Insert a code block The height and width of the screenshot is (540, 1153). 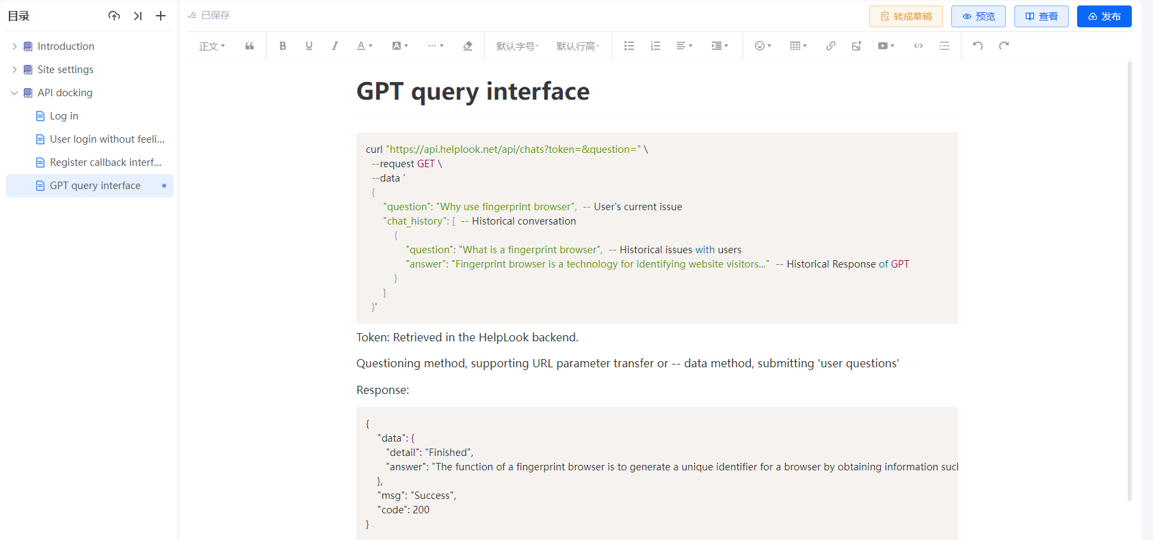tap(918, 46)
